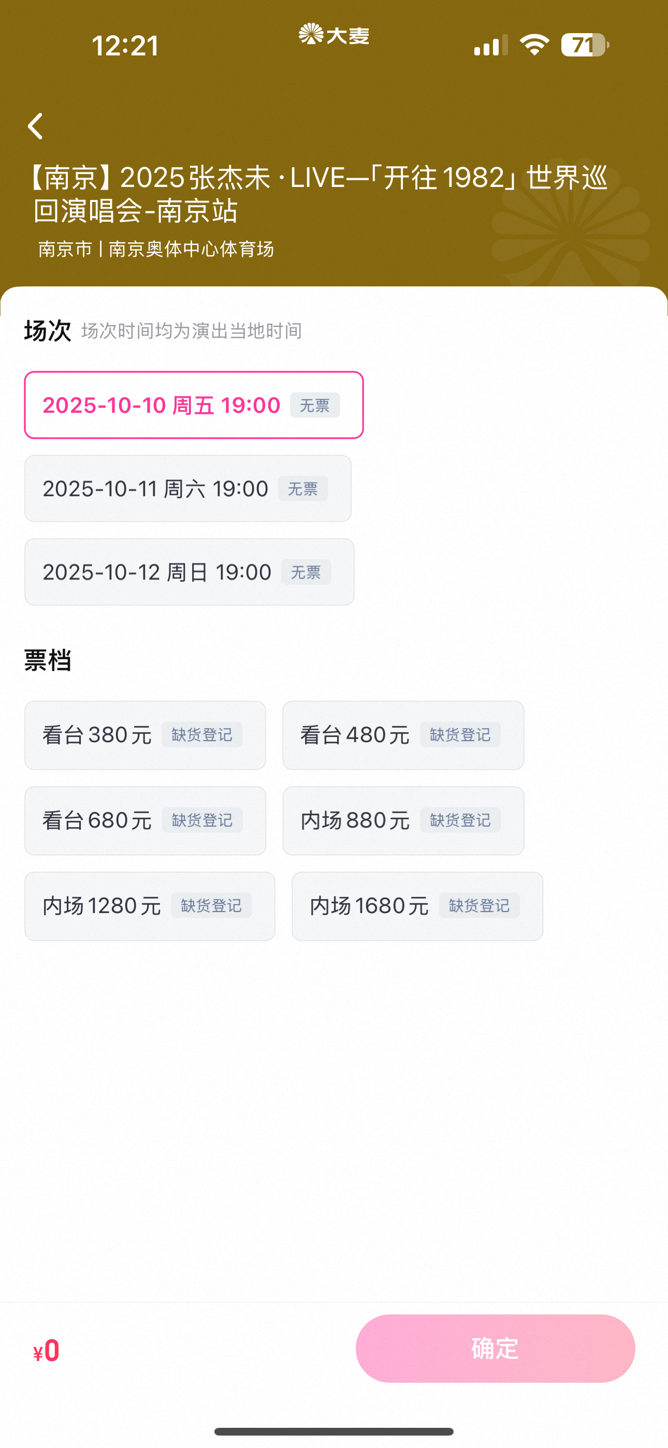Select the 2025-10-10 Friday 19:00 session

[194, 404]
